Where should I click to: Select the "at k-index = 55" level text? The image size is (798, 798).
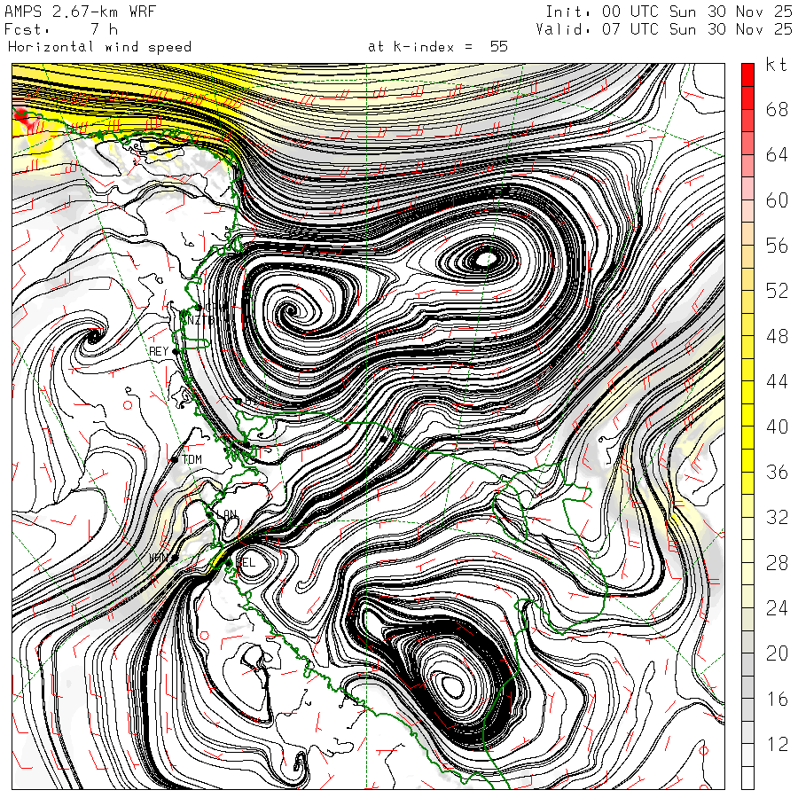pos(438,47)
